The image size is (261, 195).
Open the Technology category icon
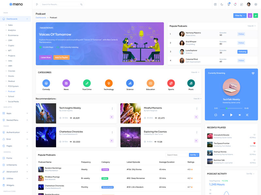tap(109, 83)
